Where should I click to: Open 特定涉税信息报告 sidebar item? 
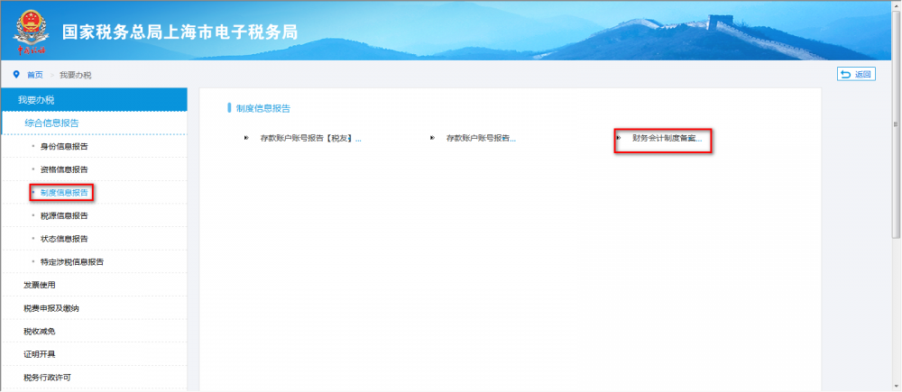(72, 262)
